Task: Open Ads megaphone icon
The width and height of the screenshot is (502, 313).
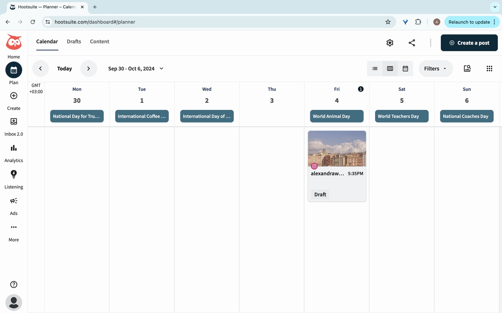Action: click(14, 201)
